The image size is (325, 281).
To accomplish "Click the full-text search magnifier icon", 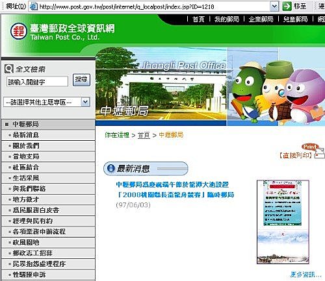I will [x=9, y=69].
